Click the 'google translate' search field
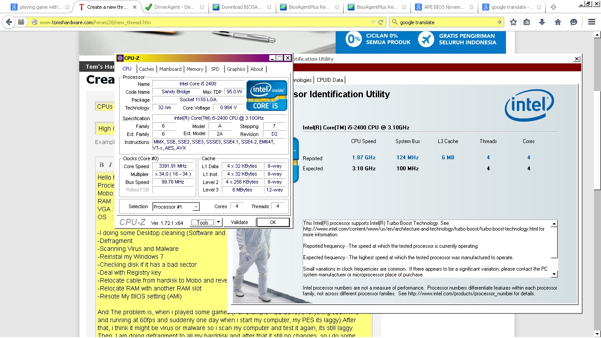This screenshot has width=601, height=338. pos(447,22)
